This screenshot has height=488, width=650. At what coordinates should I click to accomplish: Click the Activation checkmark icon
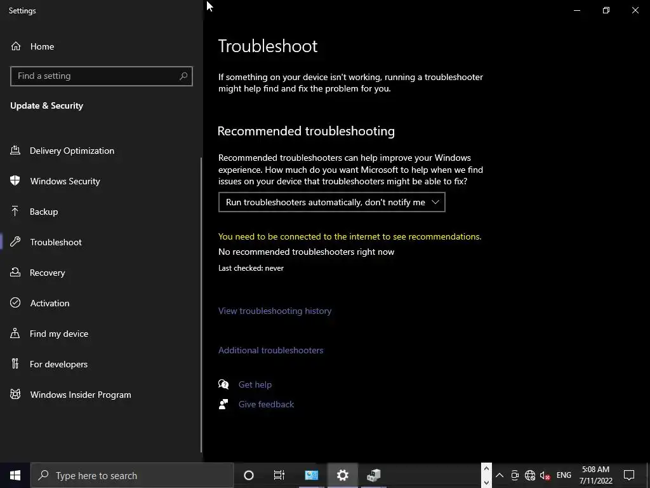15,302
